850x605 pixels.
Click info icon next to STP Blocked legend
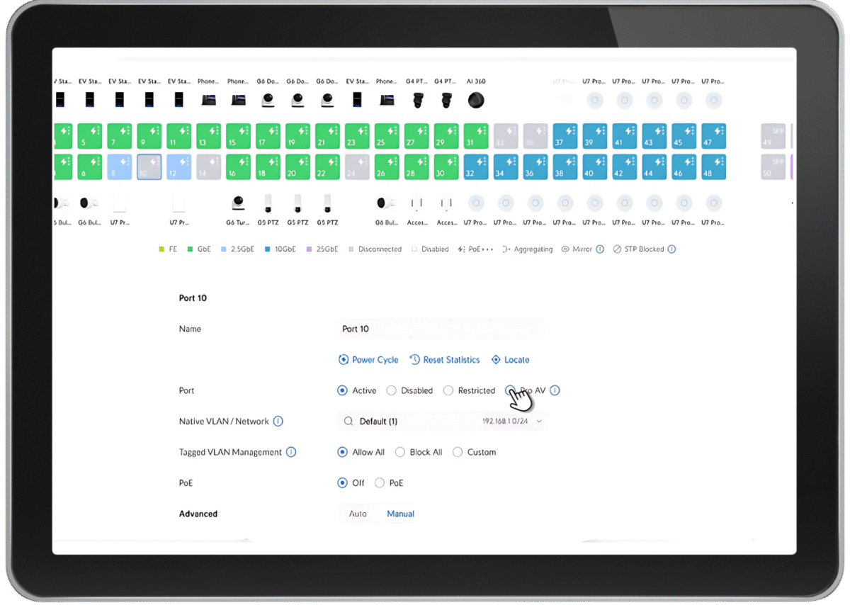pos(671,249)
